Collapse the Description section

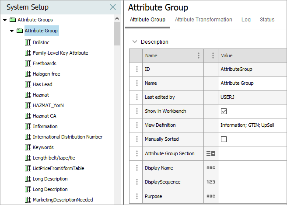[x=134, y=42]
